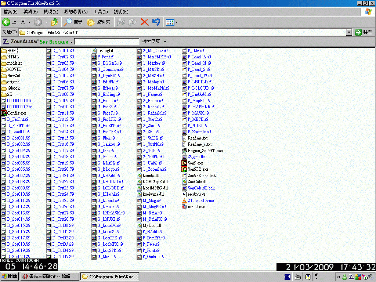Screen dimensions: 376x282
Task: Select the P_ZoomIn.s9 file
Action: click(x=197, y=132)
